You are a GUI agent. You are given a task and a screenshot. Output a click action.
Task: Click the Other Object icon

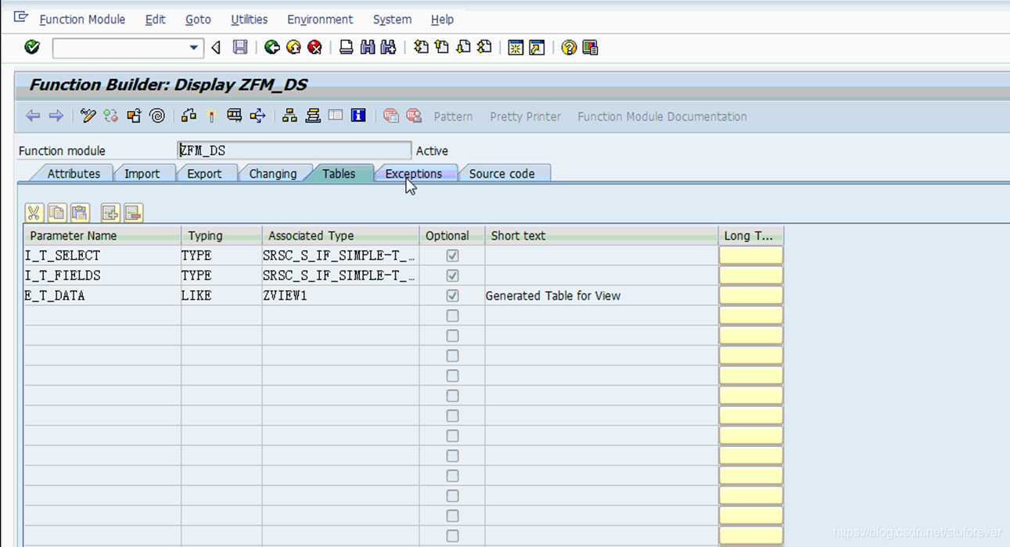click(x=134, y=116)
